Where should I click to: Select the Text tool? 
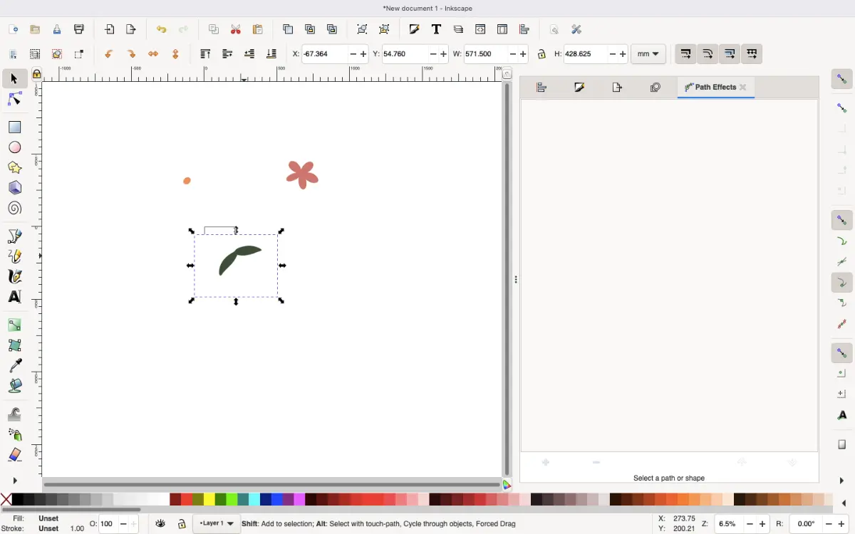(14, 297)
